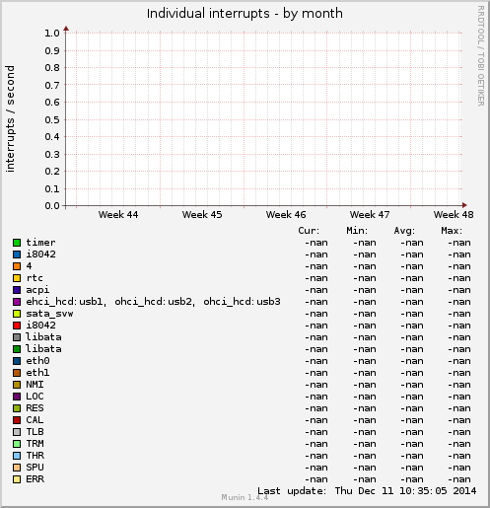Click the blue i8042 legend swatch
Screen dimensions: 490x508
pyautogui.click(x=17, y=254)
